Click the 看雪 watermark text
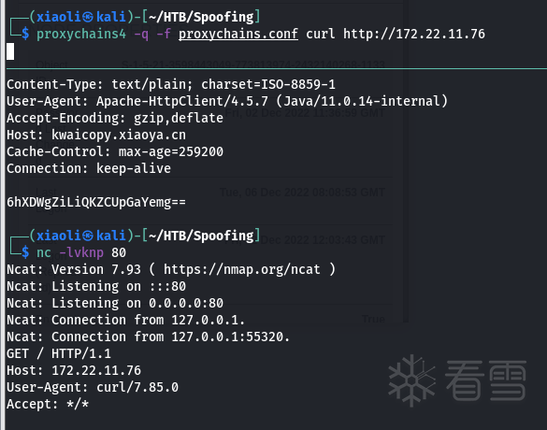Image resolution: width=547 pixels, height=430 pixels. coord(485,380)
